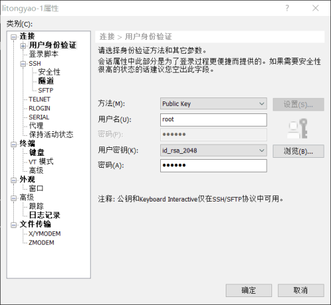Select 高级 under 终端
This screenshot has height=305, width=331.
tap(36, 170)
